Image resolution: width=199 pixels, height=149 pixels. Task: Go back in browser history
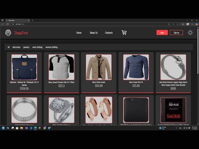click(3, 24)
